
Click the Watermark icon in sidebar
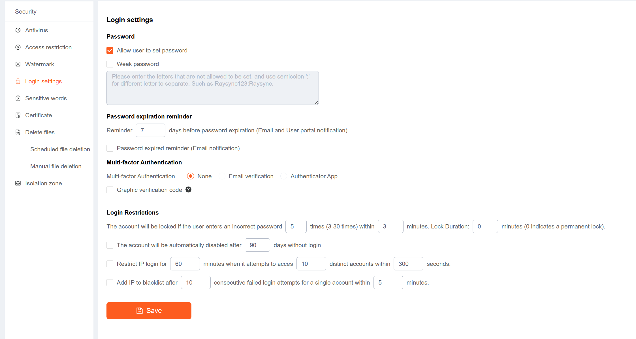[18, 64]
